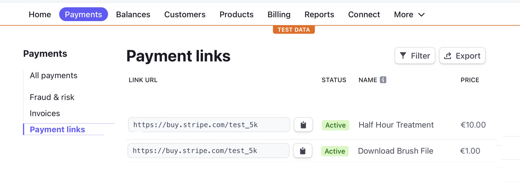Navigate to the Connect section
This screenshot has width=520, height=182.
coord(364,14)
